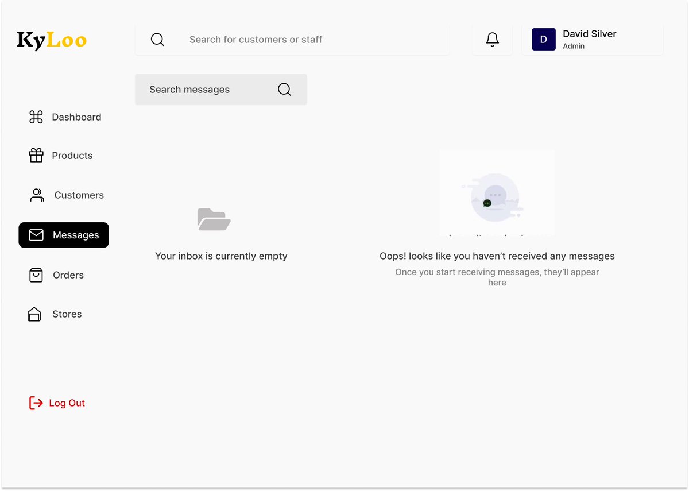
Task: Click the Dashboard command icon
Action: click(36, 117)
